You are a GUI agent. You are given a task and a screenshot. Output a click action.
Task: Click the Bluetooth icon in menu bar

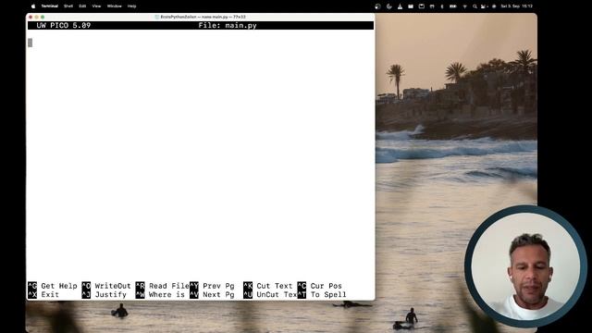[442, 6]
